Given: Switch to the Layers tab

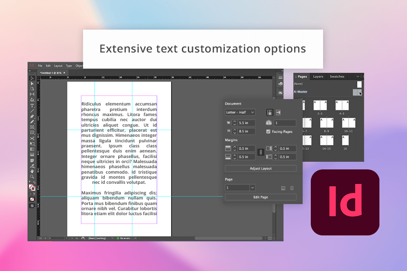Looking at the screenshot, I should click(318, 77).
